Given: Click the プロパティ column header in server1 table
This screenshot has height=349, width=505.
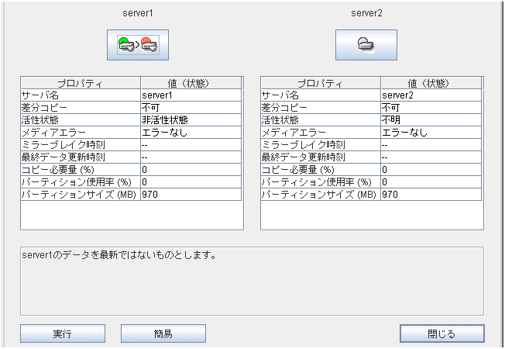Looking at the screenshot, I should [x=80, y=83].
